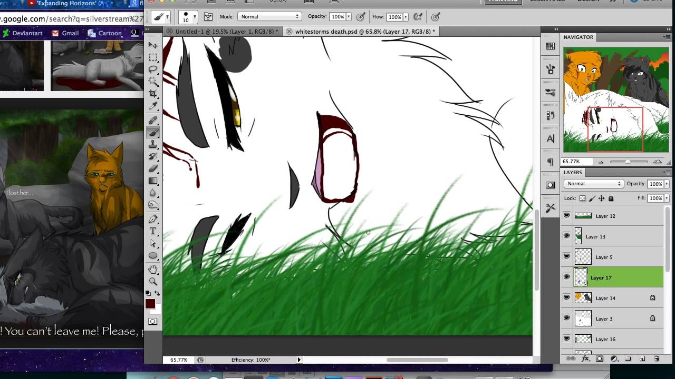The image size is (675, 379).
Task: Delete layer trash button
Action: pos(657,358)
